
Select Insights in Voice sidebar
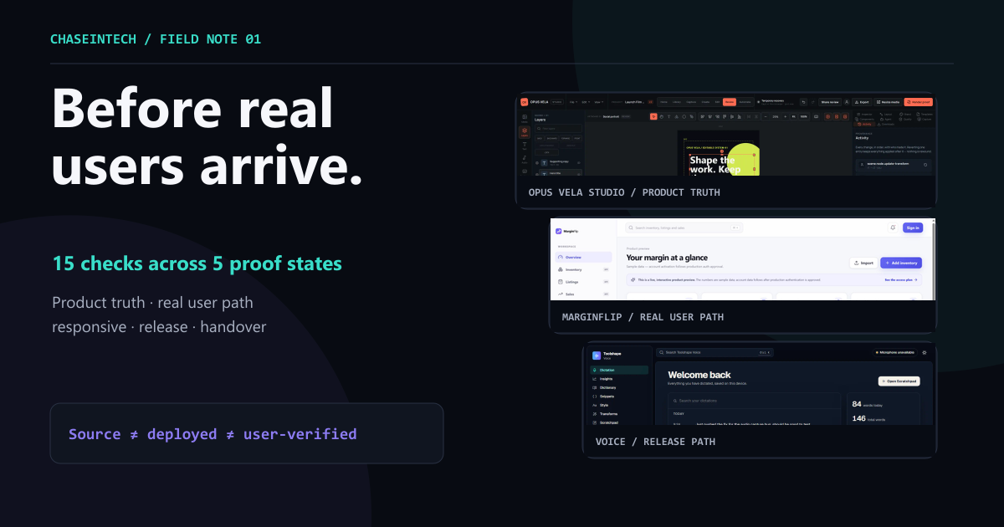618,379
